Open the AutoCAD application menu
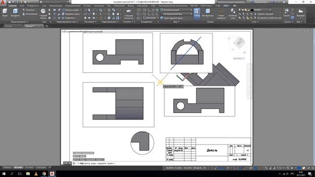 [3, 2]
